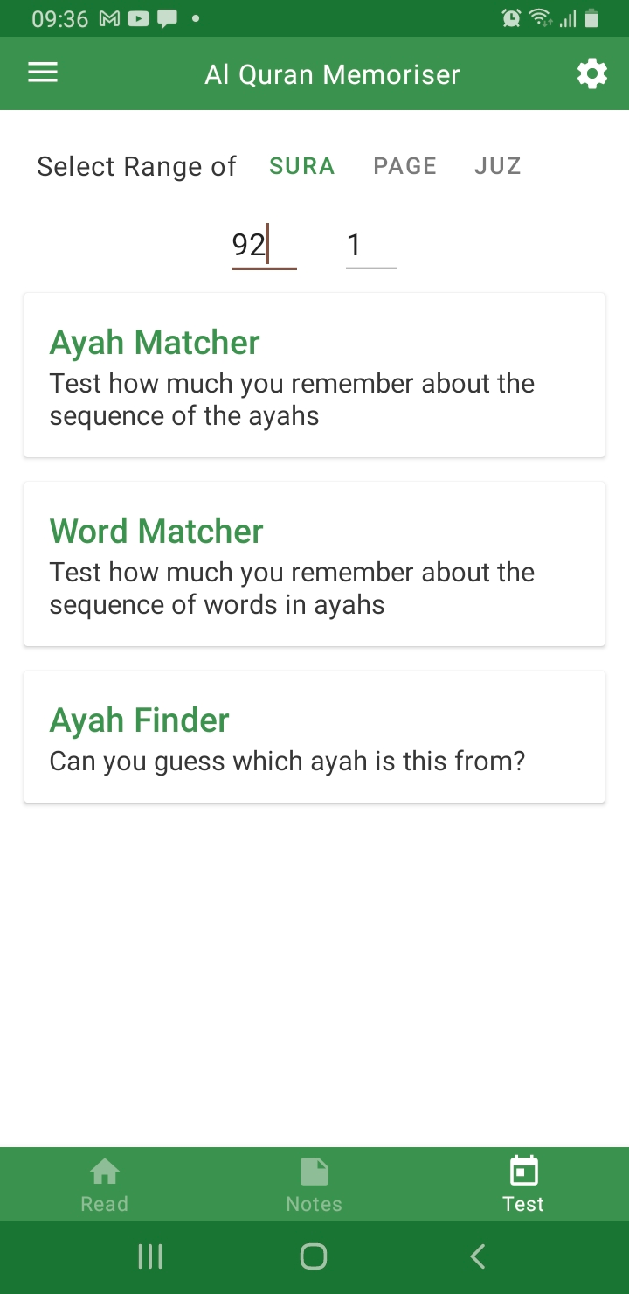Screen dimensions: 629x1294
Task: Open the hamburger navigation menu
Action: [x=43, y=73]
